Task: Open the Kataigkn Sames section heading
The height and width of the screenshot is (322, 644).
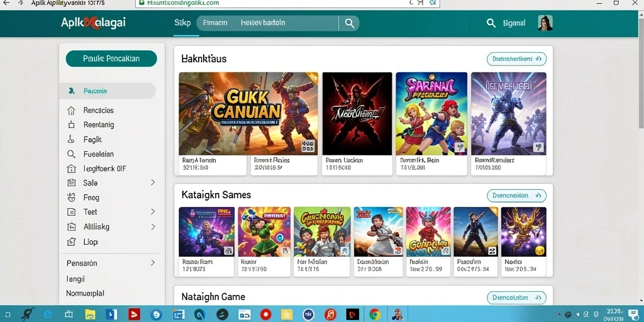Action: click(216, 195)
